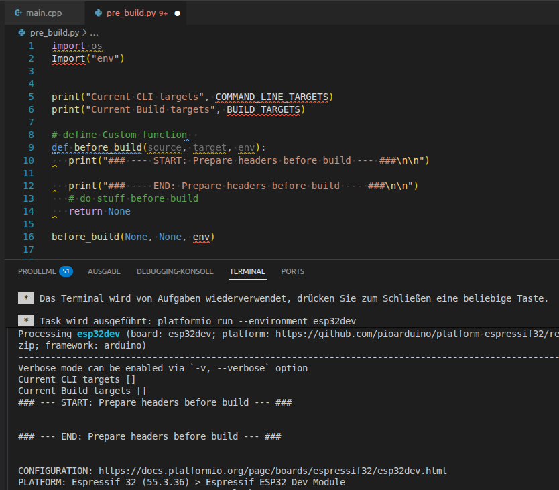Click the breadcrumb chevron separator
The image size is (559, 490).
[x=84, y=32]
